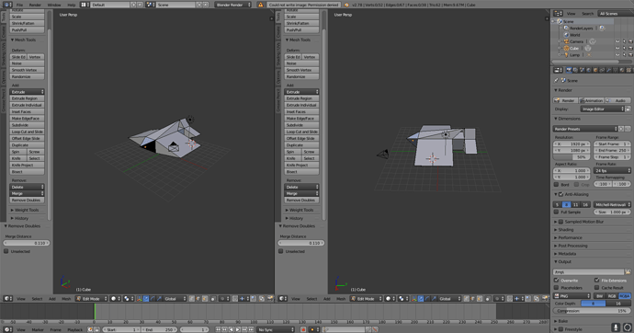Open the PNG file format dropdown
The height and width of the screenshot is (333, 634).
[572, 296]
